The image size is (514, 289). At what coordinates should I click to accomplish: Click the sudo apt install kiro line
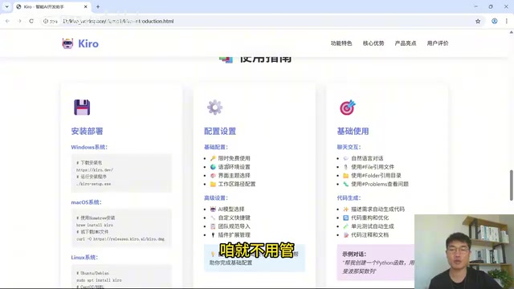coord(99,280)
